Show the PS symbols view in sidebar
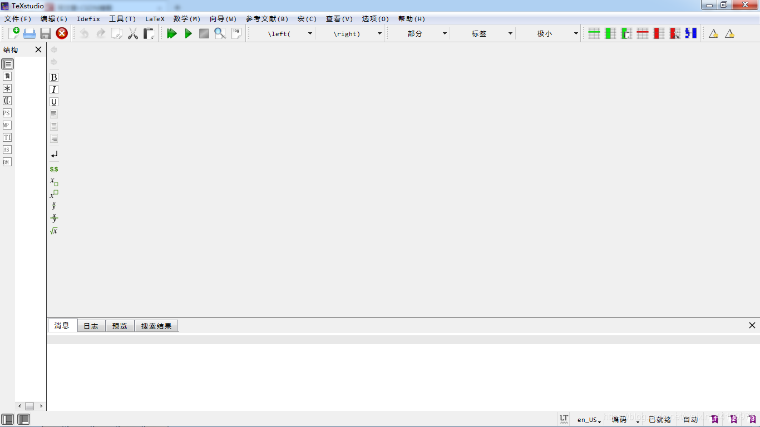 pyautogui.click(x=7, y=113)
